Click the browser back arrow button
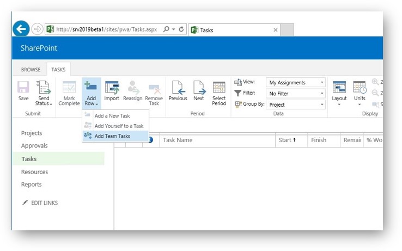The image size is (402, 251). (x=21, y=29)
